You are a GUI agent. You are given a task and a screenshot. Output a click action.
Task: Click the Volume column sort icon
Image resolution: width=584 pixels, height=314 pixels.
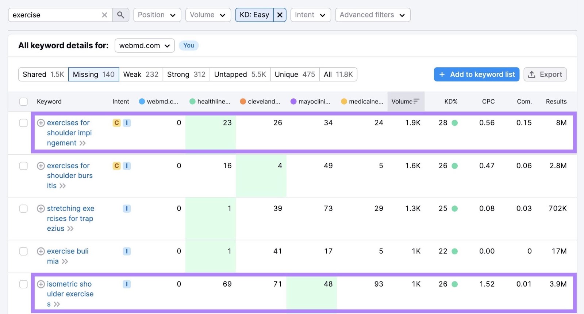click(x=416, y=101)
